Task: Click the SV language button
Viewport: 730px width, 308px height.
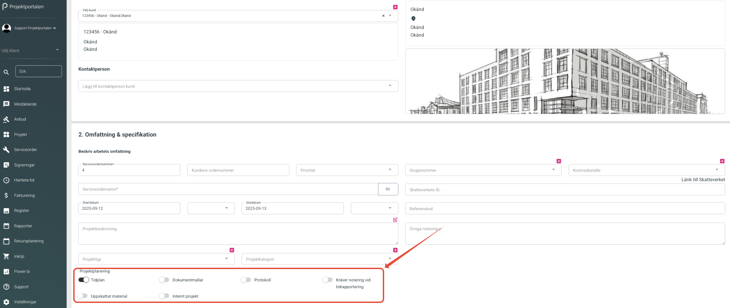Action: point(388,189)
